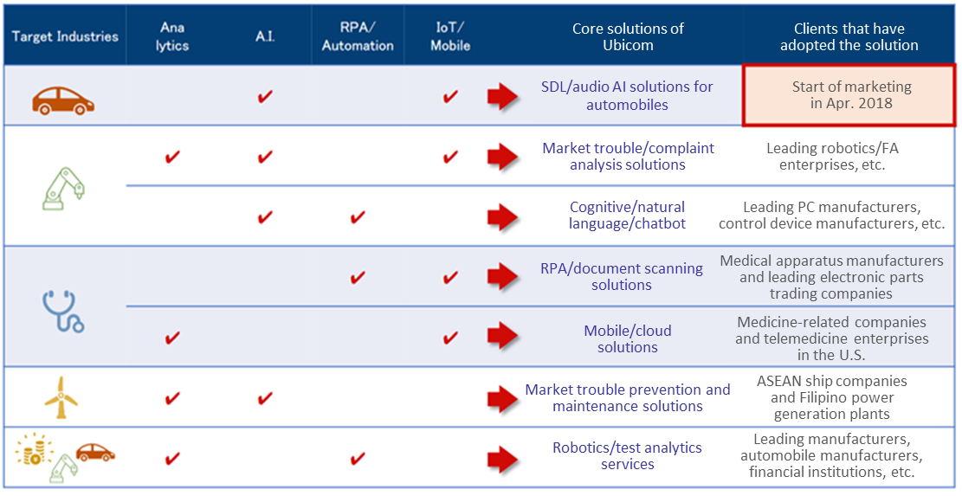Open the Market trouble/complaint analysis solutions link
The image size is (962, 496).
click(x=629, y=157)
